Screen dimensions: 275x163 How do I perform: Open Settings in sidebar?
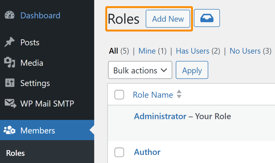click(x=35, y=83)
